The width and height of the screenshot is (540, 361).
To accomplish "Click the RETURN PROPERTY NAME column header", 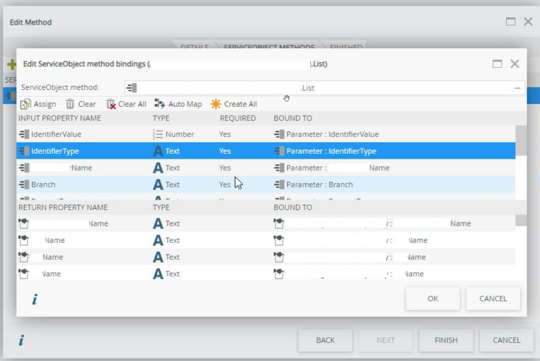I will (63, 207).
